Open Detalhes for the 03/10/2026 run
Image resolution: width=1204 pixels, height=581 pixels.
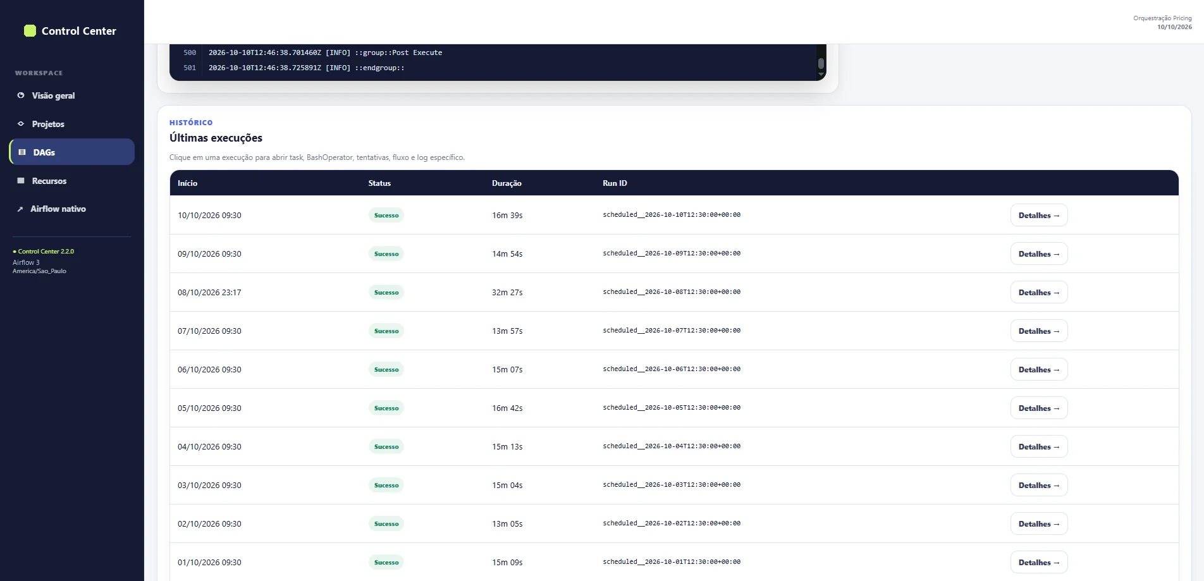pos(1039,485)
